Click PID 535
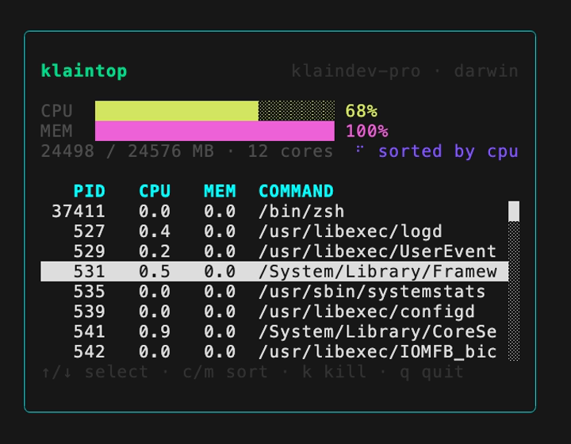This screenshot has width=571, height=444. click(x=89, y=291)
